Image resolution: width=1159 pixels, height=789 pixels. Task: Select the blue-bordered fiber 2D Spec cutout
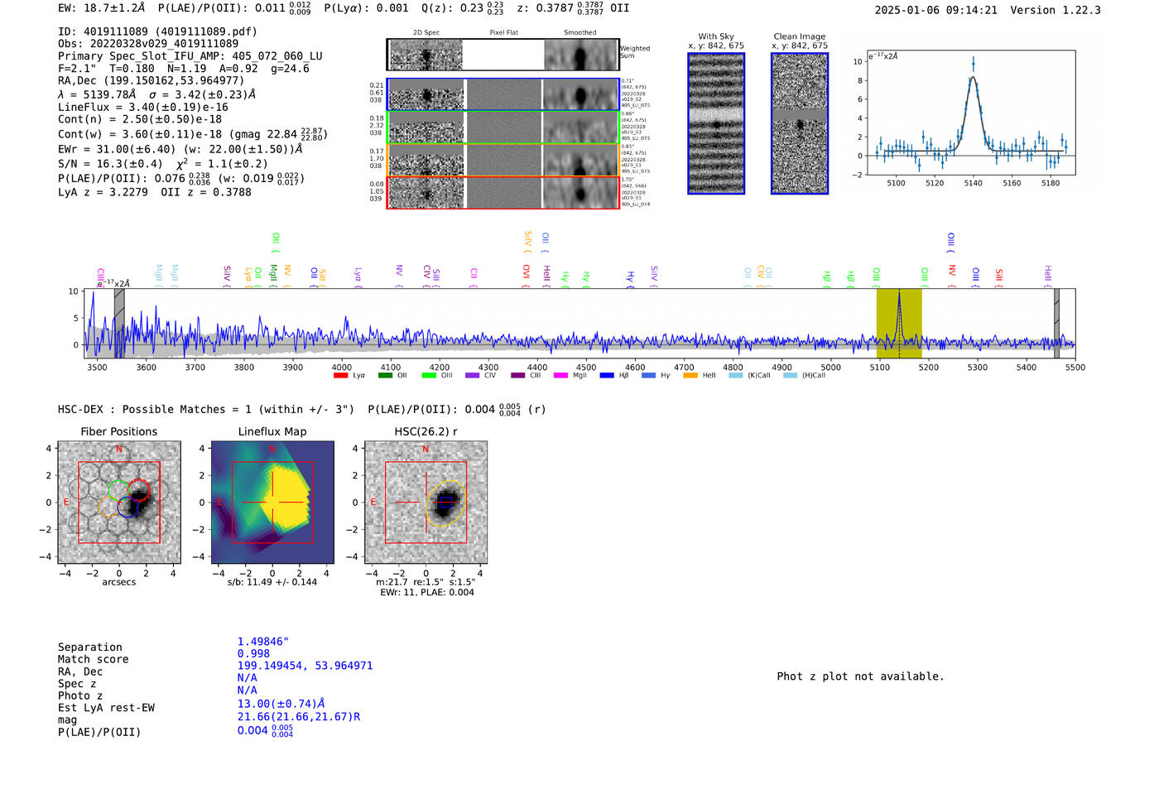click(426, 95)
